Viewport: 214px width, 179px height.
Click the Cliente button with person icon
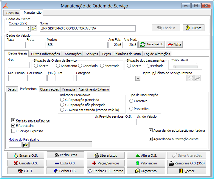193,28
